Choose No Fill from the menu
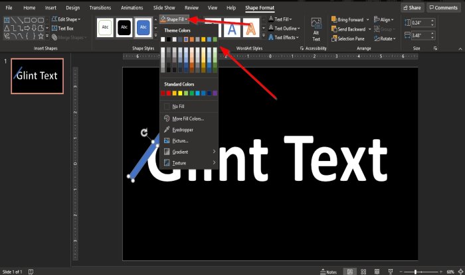 (x=178, y=106)
